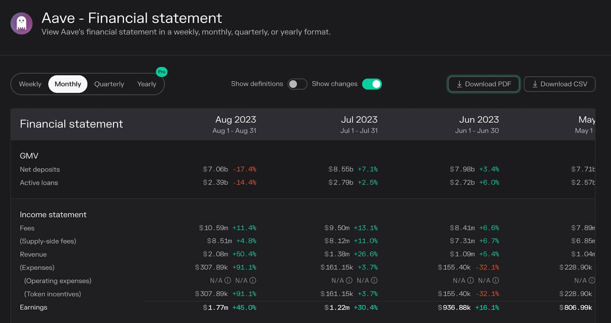Click the Jun 2023 column header
Screen dimensions: 611x323
pos(477,124)
